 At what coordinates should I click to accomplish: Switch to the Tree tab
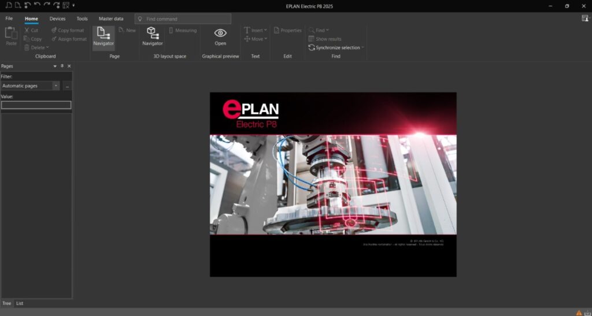(x=7, y=303)
